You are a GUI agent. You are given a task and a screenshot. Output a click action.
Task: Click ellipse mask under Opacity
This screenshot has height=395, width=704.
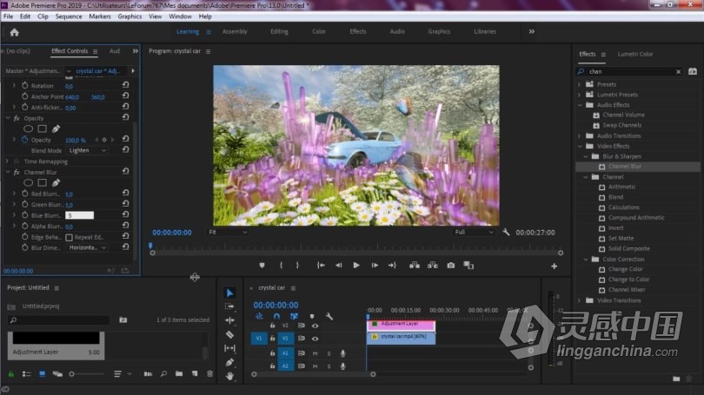point(29,129)
